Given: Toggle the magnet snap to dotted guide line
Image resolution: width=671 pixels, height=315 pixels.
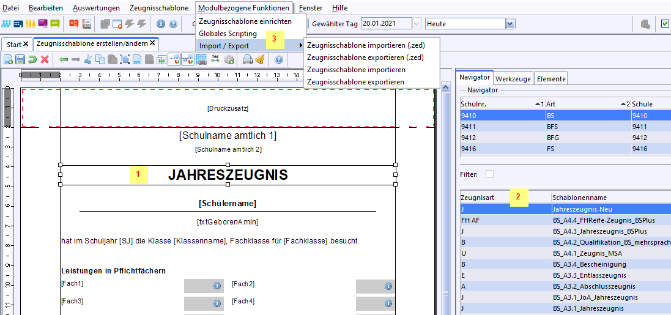Looking at the screenshot, I should 174,59.
